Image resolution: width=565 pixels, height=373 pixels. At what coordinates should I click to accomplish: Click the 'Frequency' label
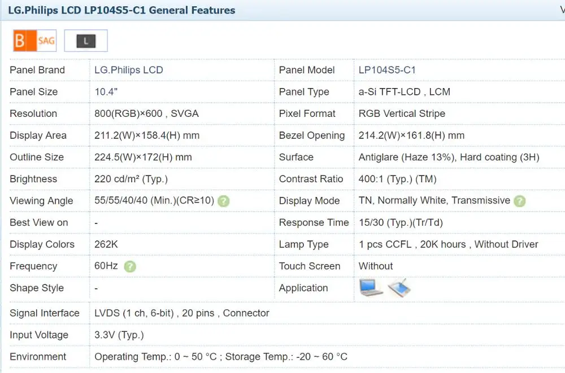click(33, 266)
